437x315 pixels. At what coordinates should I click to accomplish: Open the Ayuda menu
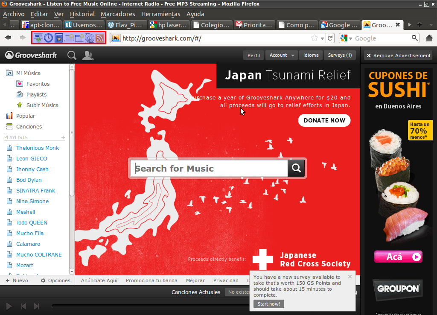[195, 14]
